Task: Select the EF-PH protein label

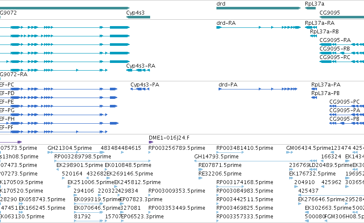Action: (7, 119)
